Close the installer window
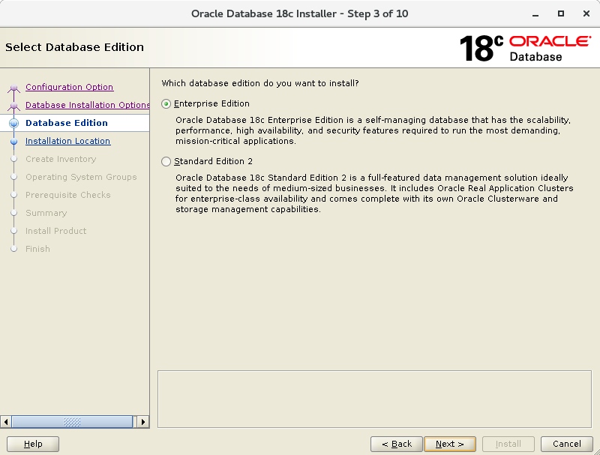 coord(586,13)
